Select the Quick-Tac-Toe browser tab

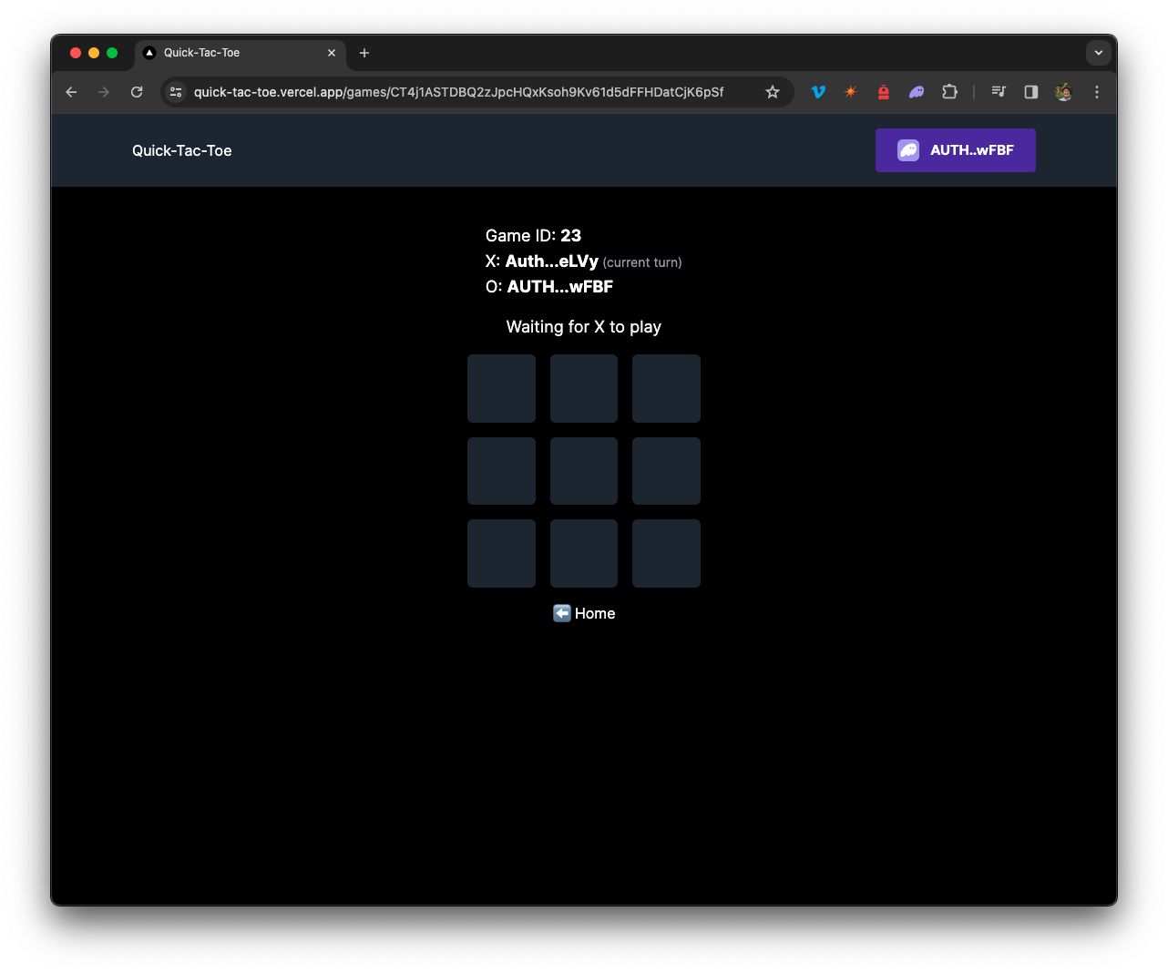[x=241, y=53]
